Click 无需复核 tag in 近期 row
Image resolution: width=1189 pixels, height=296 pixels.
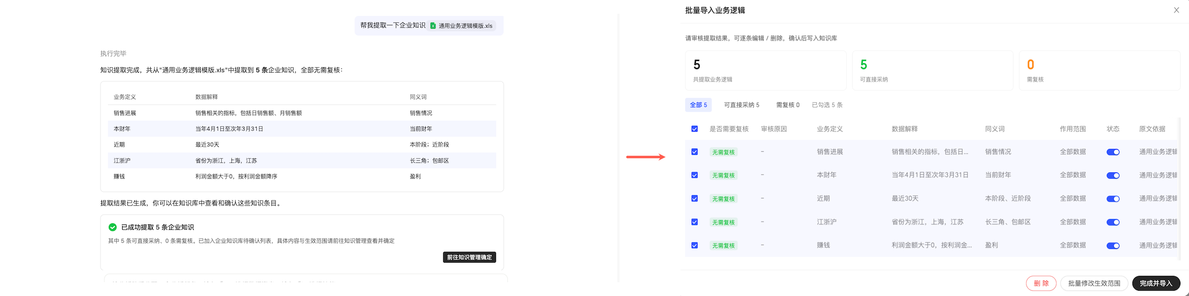(x=723, y=199)
